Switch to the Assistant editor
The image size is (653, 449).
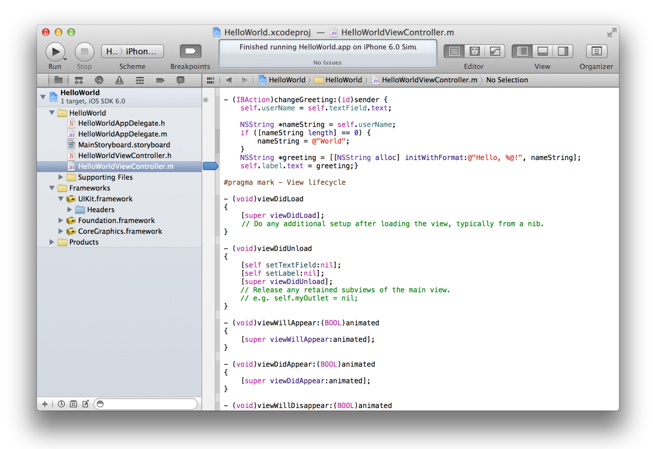[474, 51]
